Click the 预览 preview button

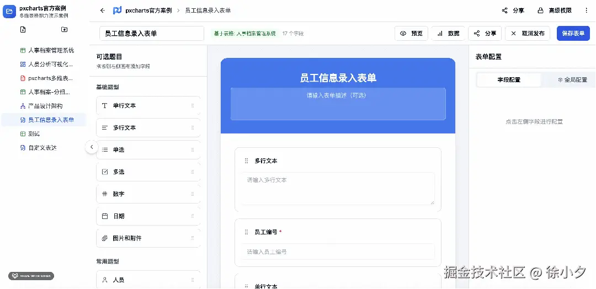click(x=411, y=34)
